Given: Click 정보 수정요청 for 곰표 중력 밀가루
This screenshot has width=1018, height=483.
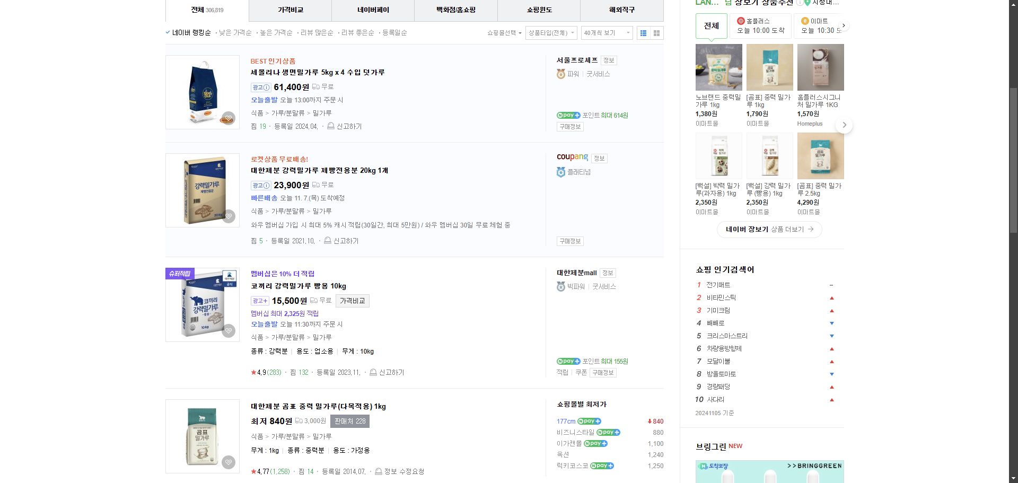Looking at the screenshot, I should (400, 471).
